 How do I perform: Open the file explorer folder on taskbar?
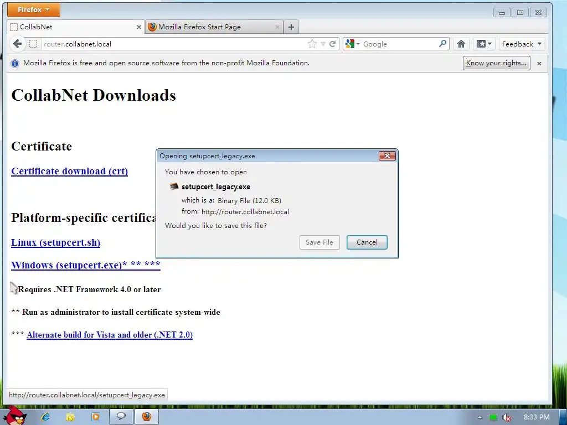(70, 417)
